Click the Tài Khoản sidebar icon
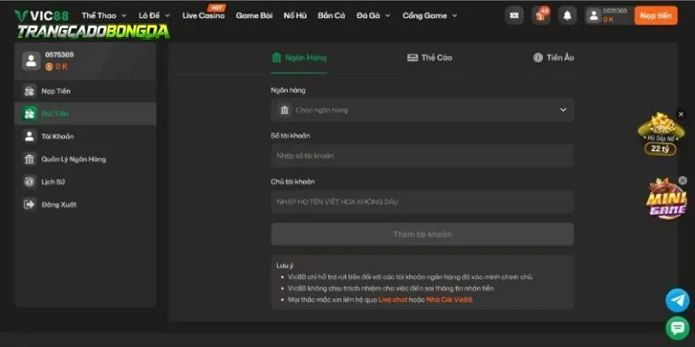This screenshot has width=695, height=347. point(30,136)
